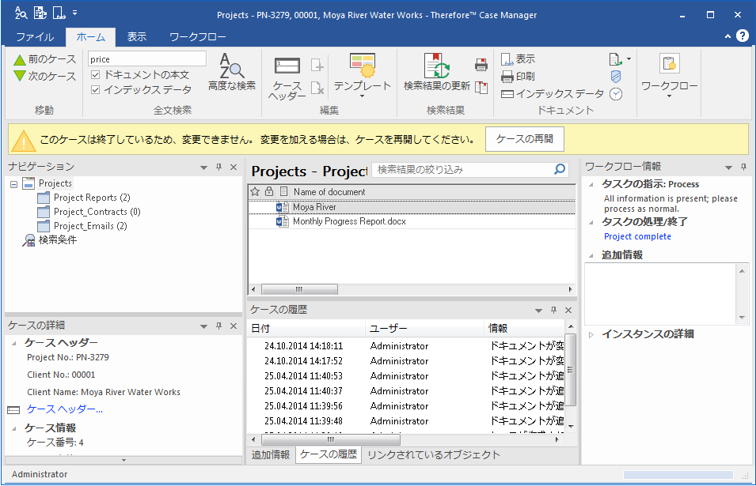Click the Project complete link
The height and width of the screenshot is (486, 756).
tap(637, 236)
